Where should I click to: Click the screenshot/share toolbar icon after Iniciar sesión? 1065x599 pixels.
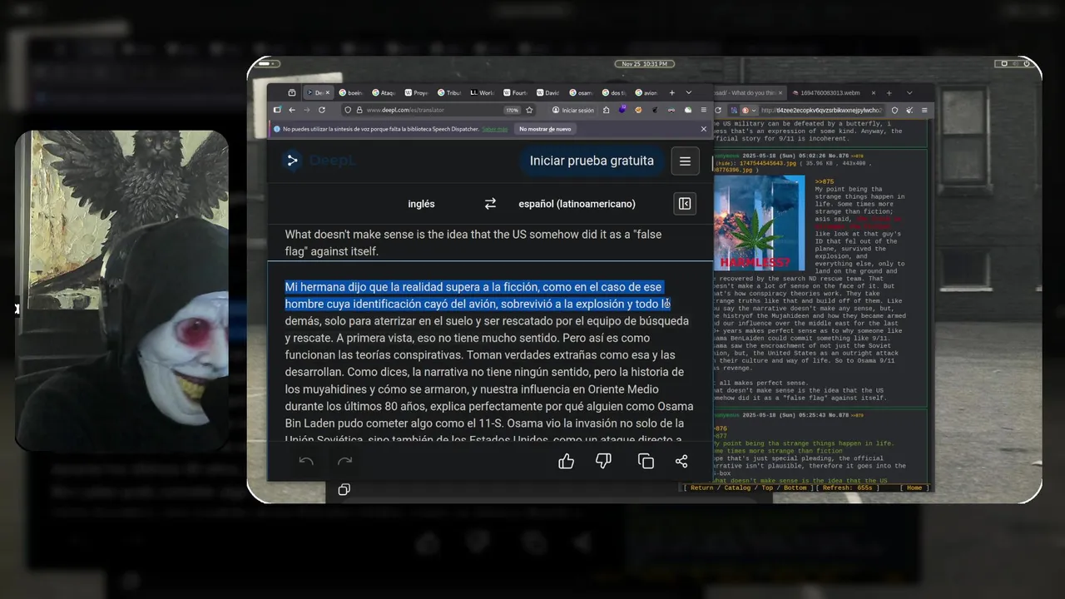[606, 110]
